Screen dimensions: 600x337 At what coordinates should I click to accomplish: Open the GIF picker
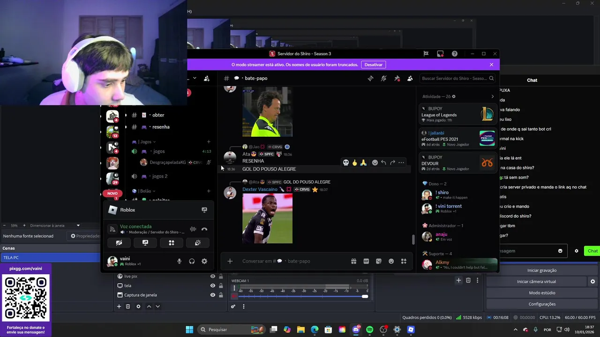click(366, 261)
